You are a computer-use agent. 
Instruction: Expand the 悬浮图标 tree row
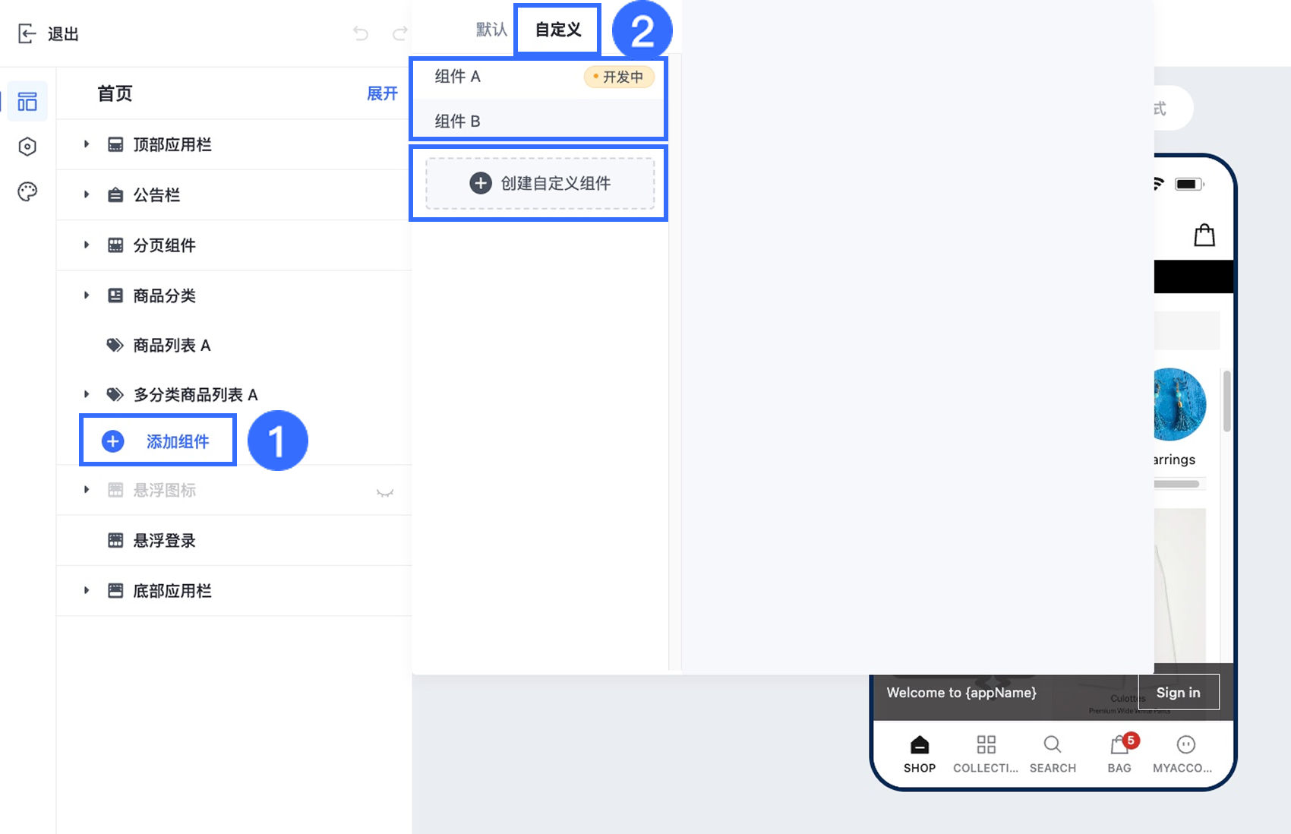point(87,489)
